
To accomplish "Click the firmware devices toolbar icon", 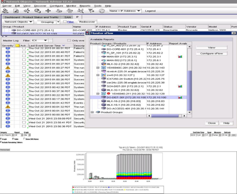I will click(x=59, y=11).
